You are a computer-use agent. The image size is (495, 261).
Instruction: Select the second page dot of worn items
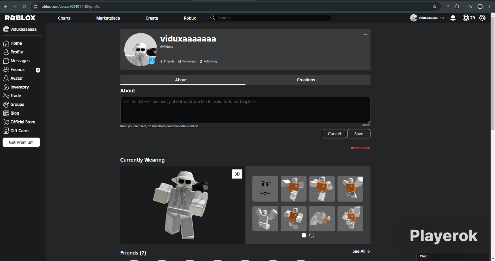click(x=312, y=235)
